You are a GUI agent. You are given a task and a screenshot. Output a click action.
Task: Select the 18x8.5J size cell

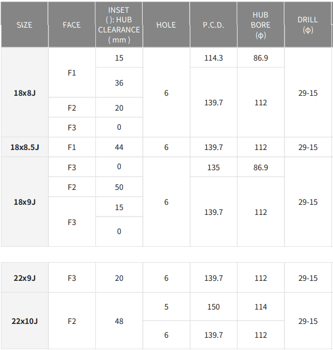pyautogui.click(x=25, y=147)
